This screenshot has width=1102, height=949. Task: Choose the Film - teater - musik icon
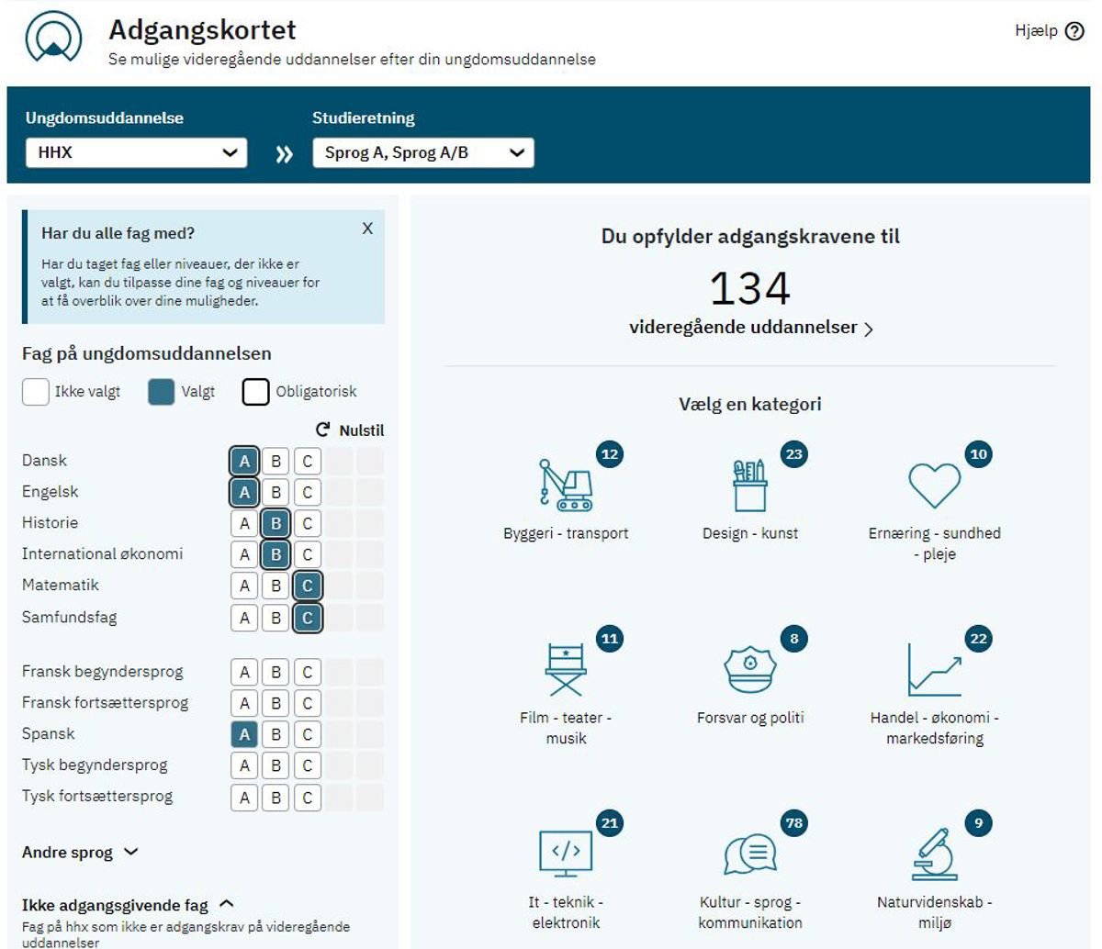(x=566, y=670)
